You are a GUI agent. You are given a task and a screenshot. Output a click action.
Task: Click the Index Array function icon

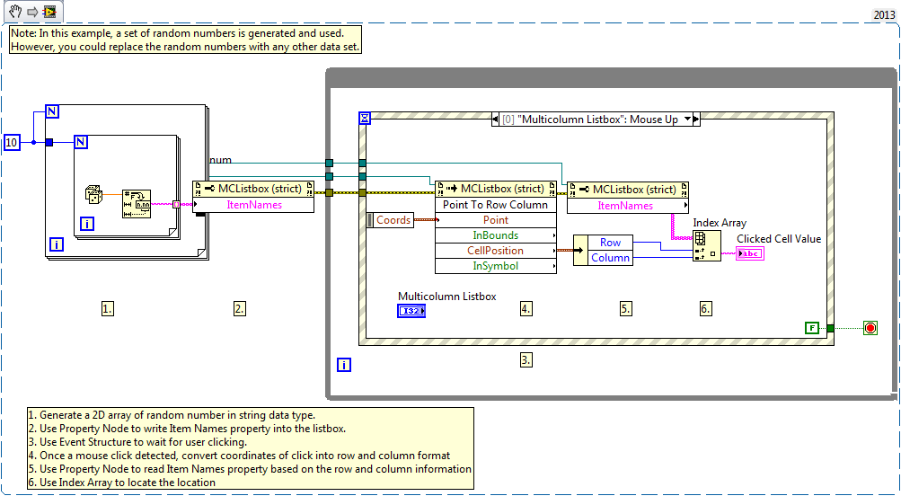tap(707, 246)
